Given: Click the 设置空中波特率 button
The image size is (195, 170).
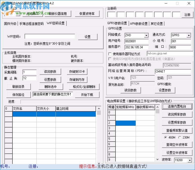Looking at the screenshot, I should click(x=177, y=153).
